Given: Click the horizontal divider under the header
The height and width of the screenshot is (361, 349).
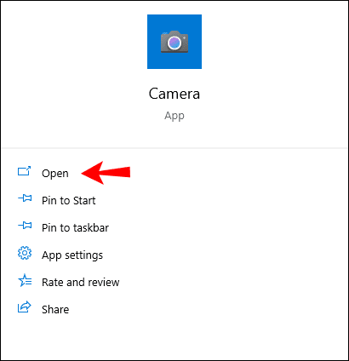Looking at the screenshot, I should coord(174,148).
